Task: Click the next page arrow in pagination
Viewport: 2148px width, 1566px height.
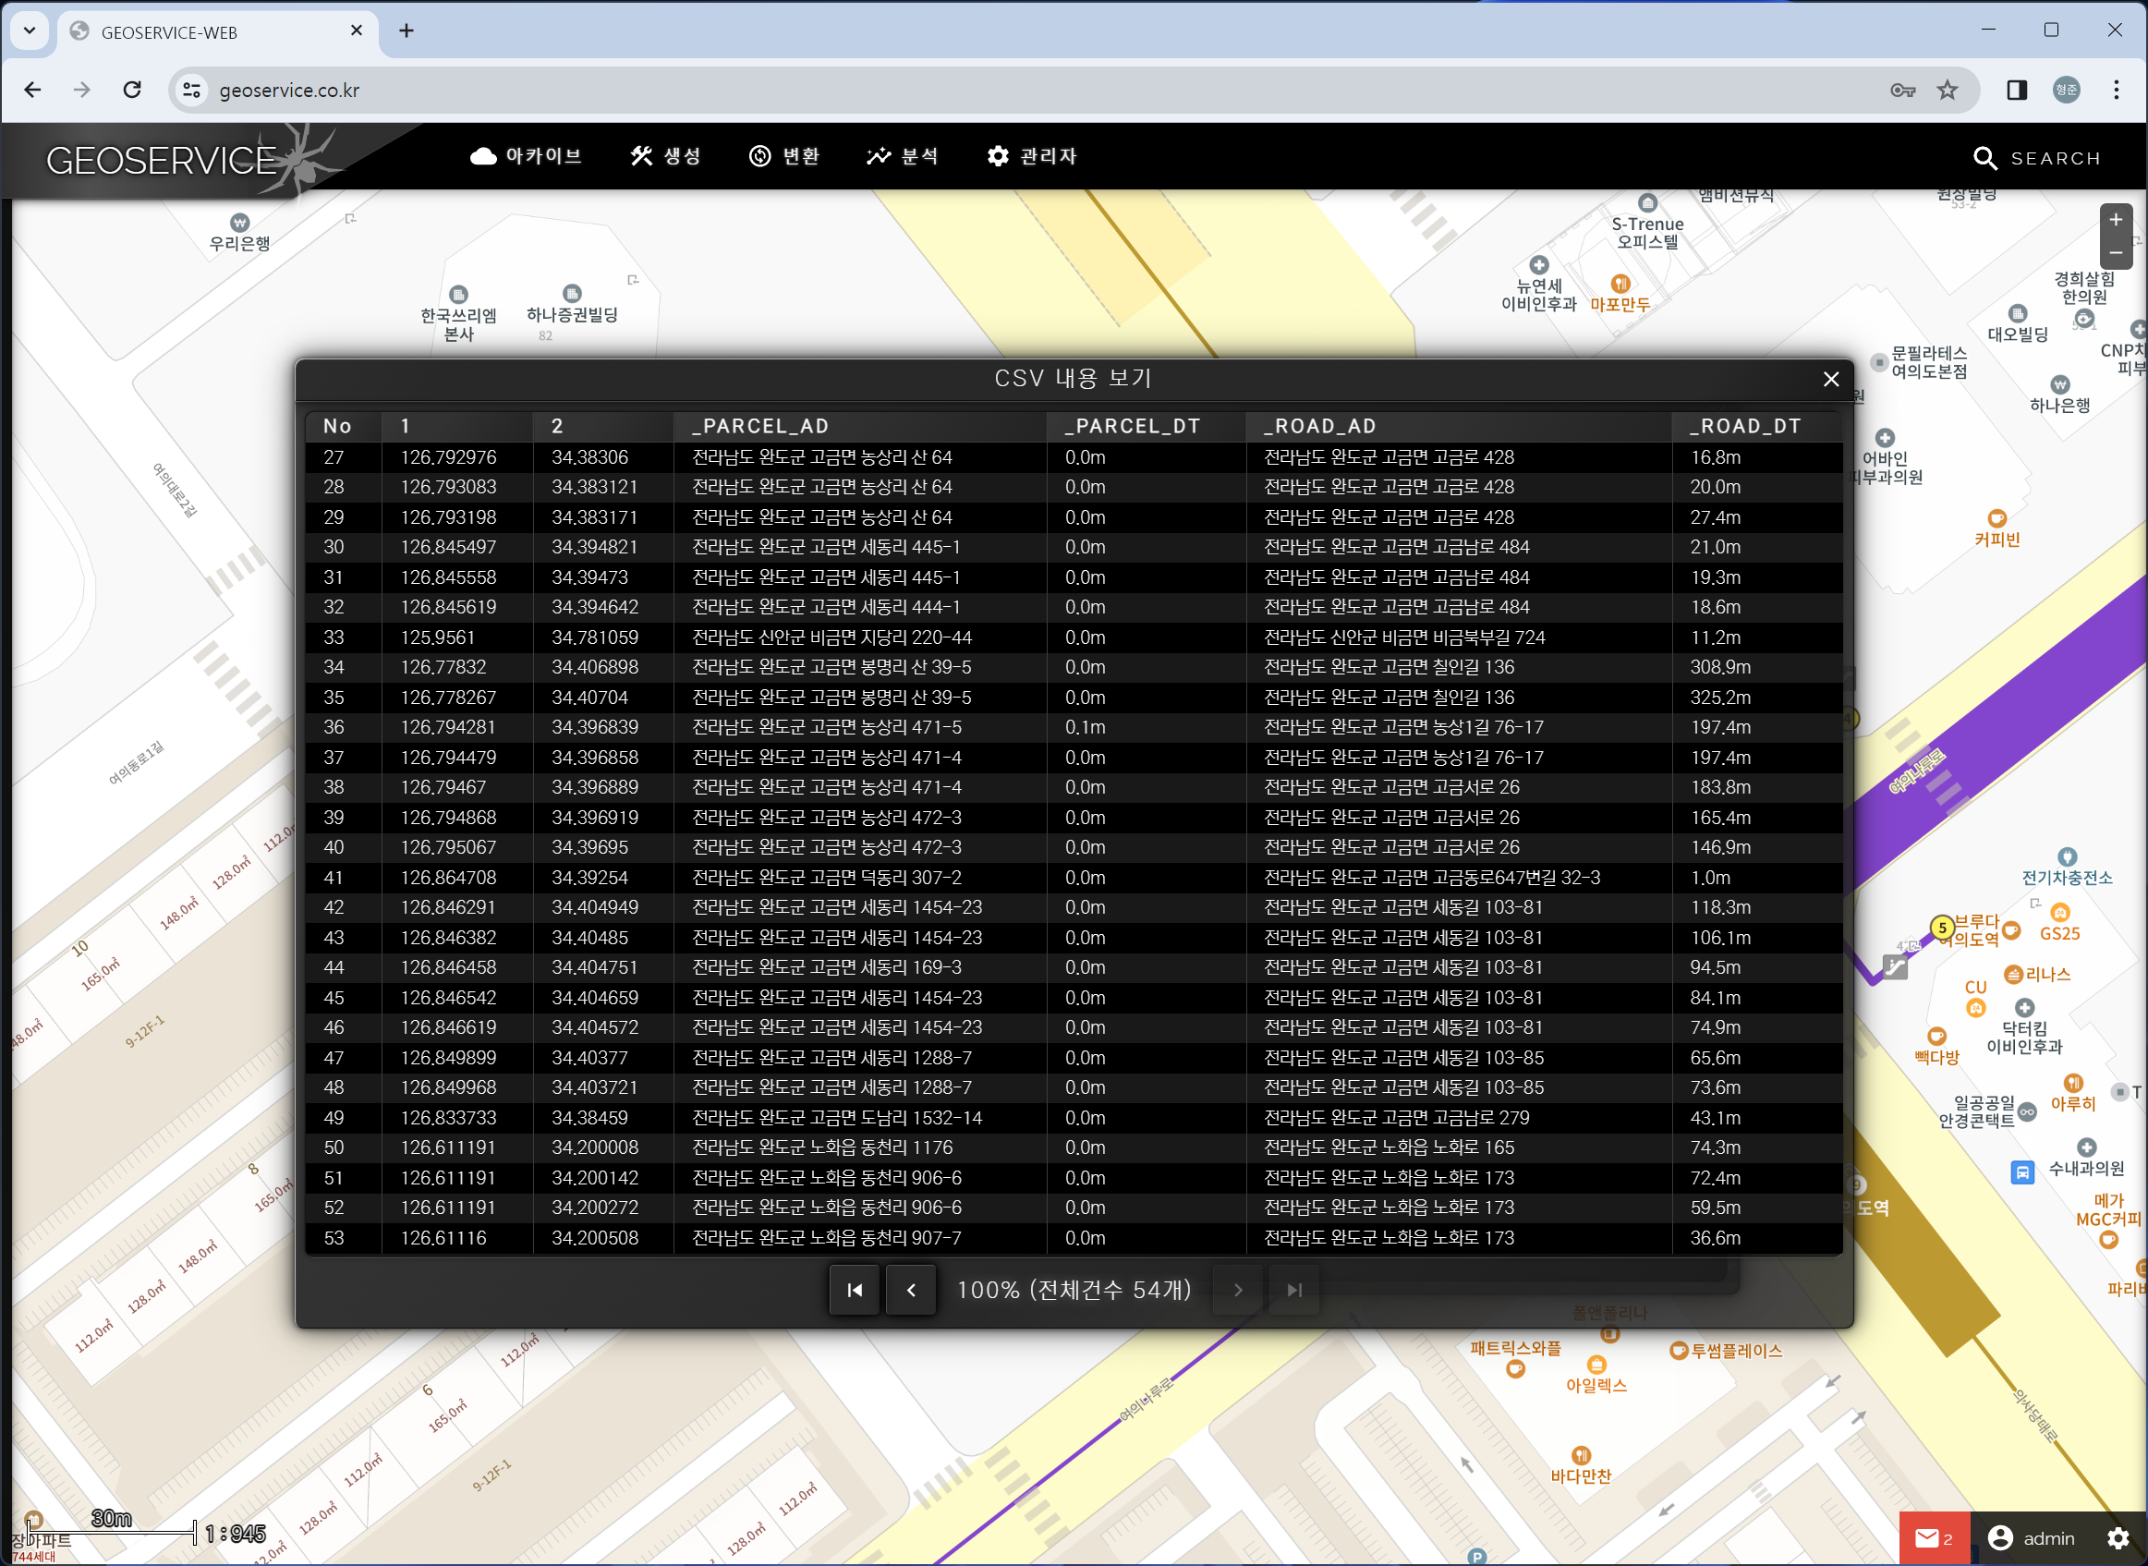Action: click(1238, 1289)
